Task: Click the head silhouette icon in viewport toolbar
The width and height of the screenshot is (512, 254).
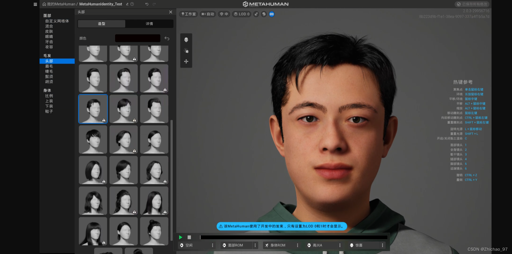Action: [264, 14]
